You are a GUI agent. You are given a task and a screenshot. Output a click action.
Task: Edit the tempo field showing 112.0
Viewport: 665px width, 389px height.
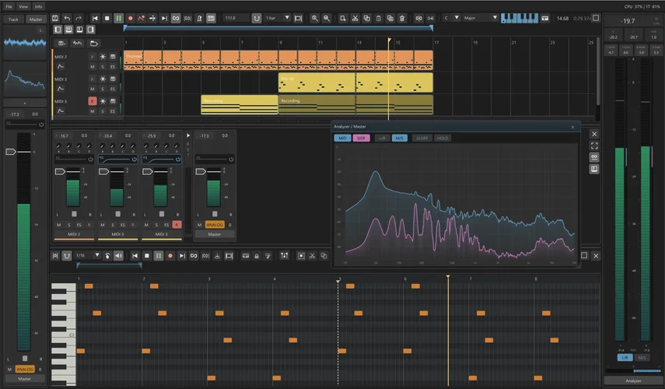(x=236, y=18)
